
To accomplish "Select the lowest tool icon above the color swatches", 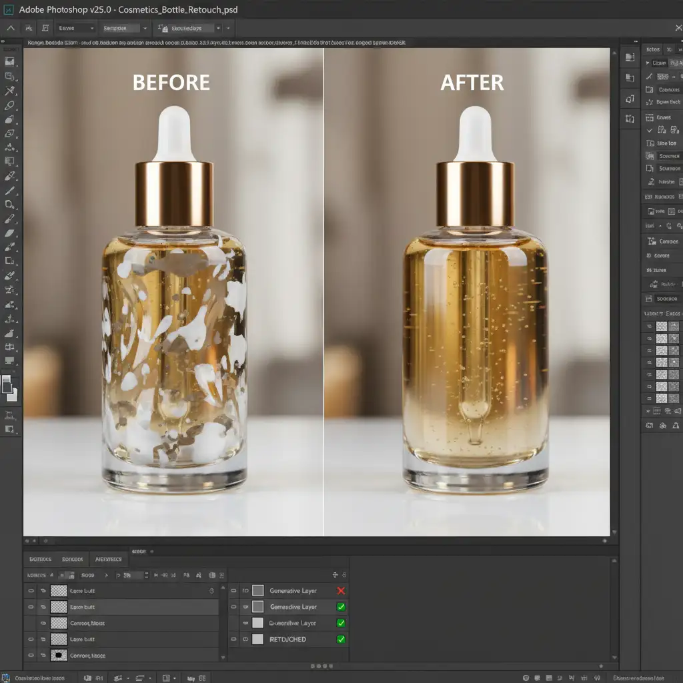I will 10,361.
